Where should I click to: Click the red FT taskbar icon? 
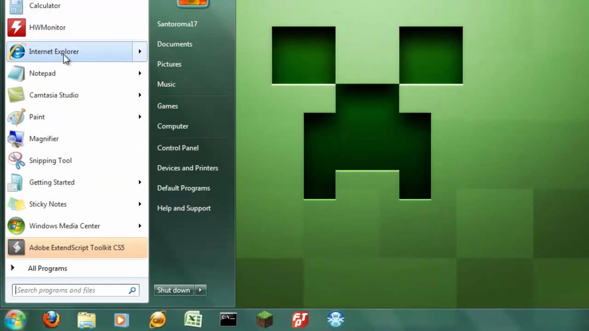[300, 320]
